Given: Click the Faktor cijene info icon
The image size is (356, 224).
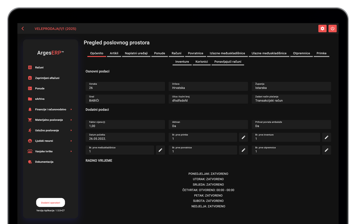Looking at the screenshot, I should click(x=104, y=122).
